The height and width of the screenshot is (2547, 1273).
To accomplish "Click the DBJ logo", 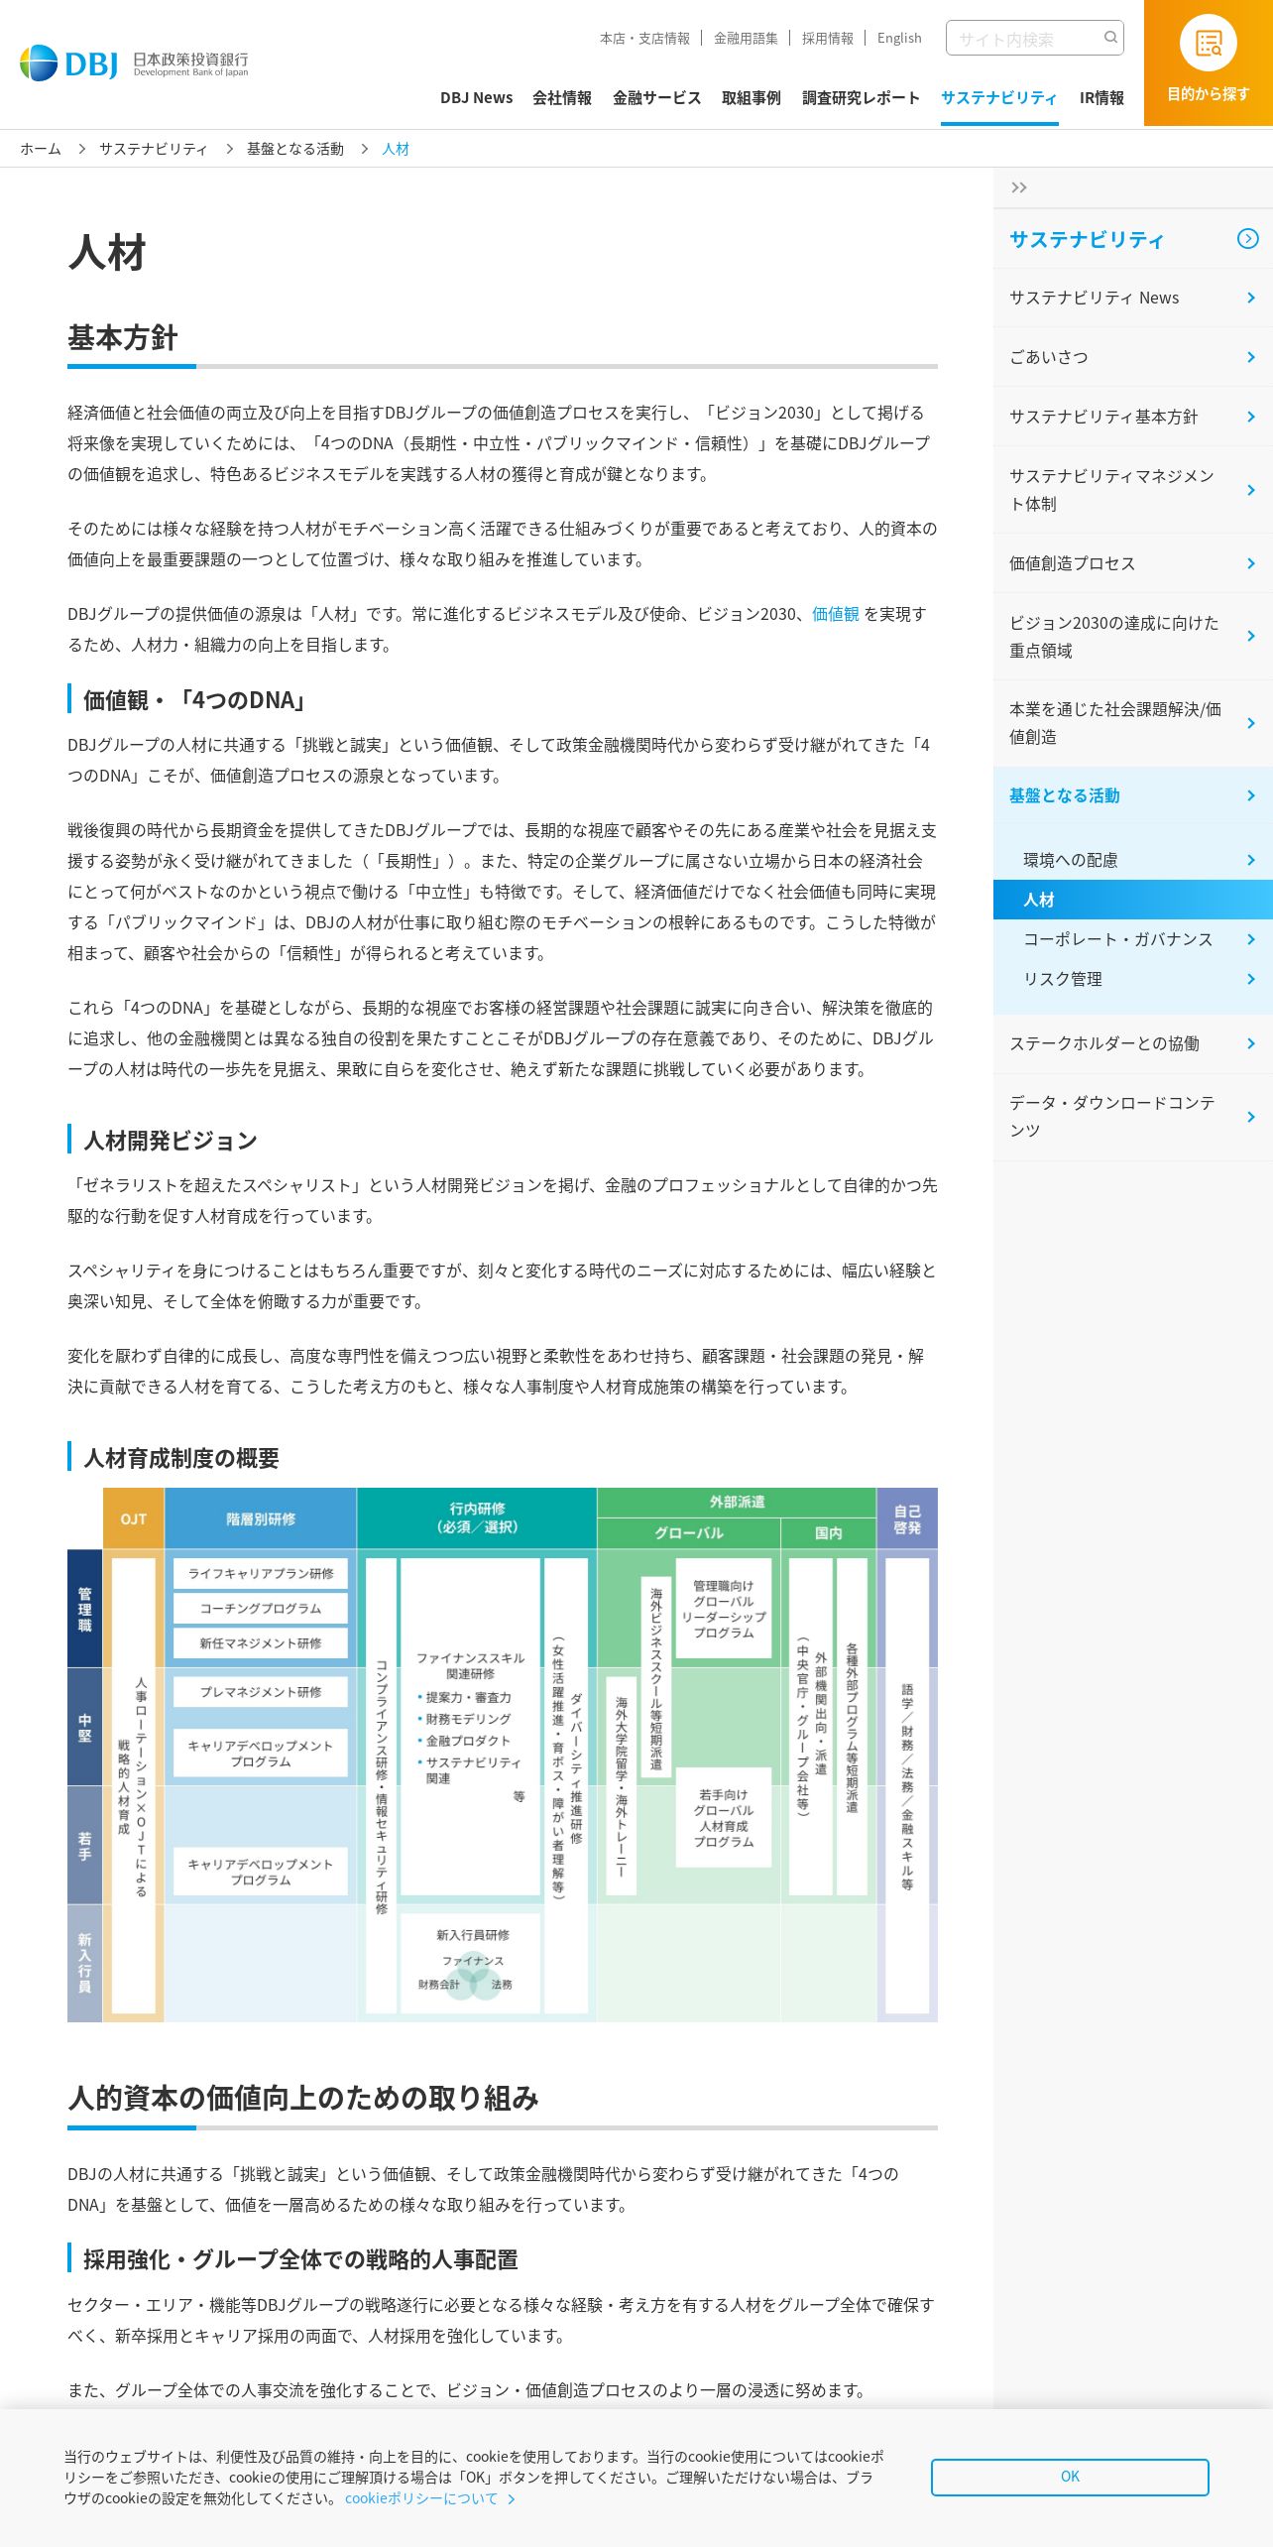I will [134, 63].
